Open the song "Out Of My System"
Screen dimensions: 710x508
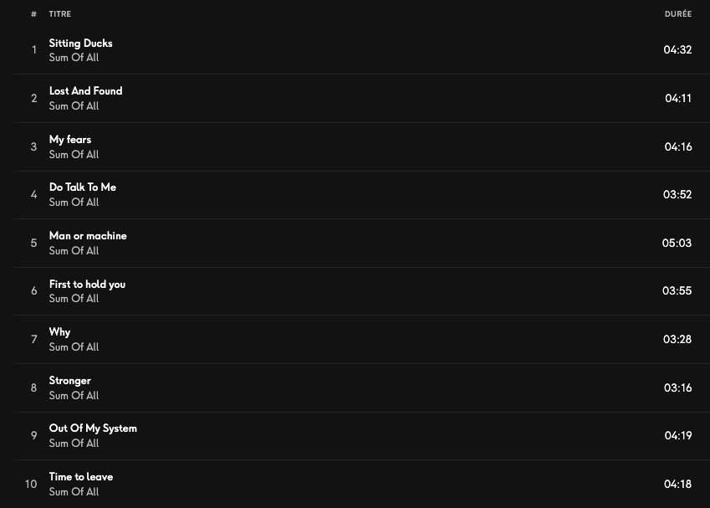tap(93, 428)
